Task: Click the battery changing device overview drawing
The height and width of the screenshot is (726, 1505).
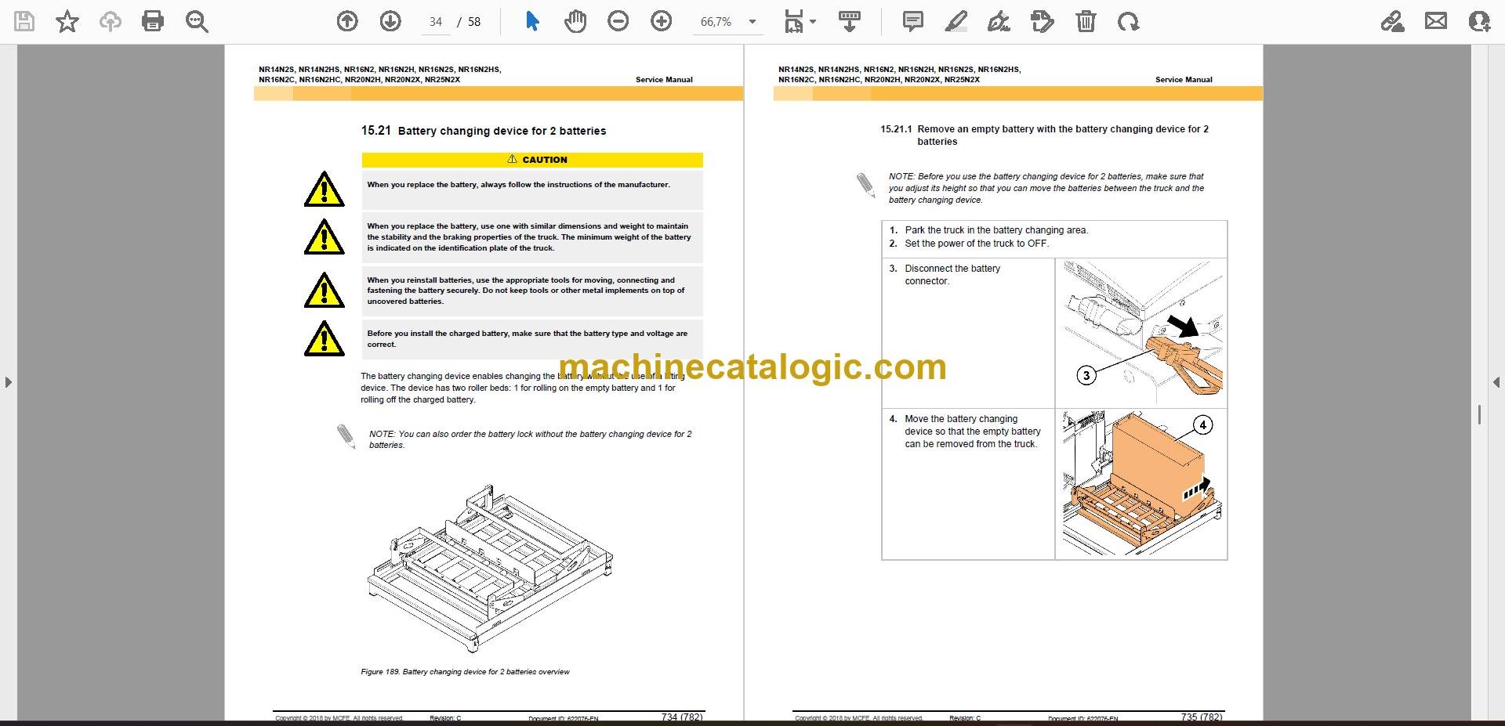Action: click(x=490, y=568)
